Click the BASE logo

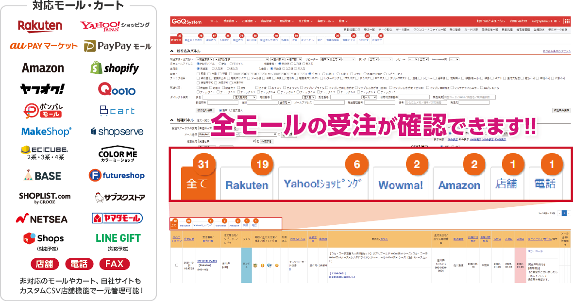pos(42,176)
